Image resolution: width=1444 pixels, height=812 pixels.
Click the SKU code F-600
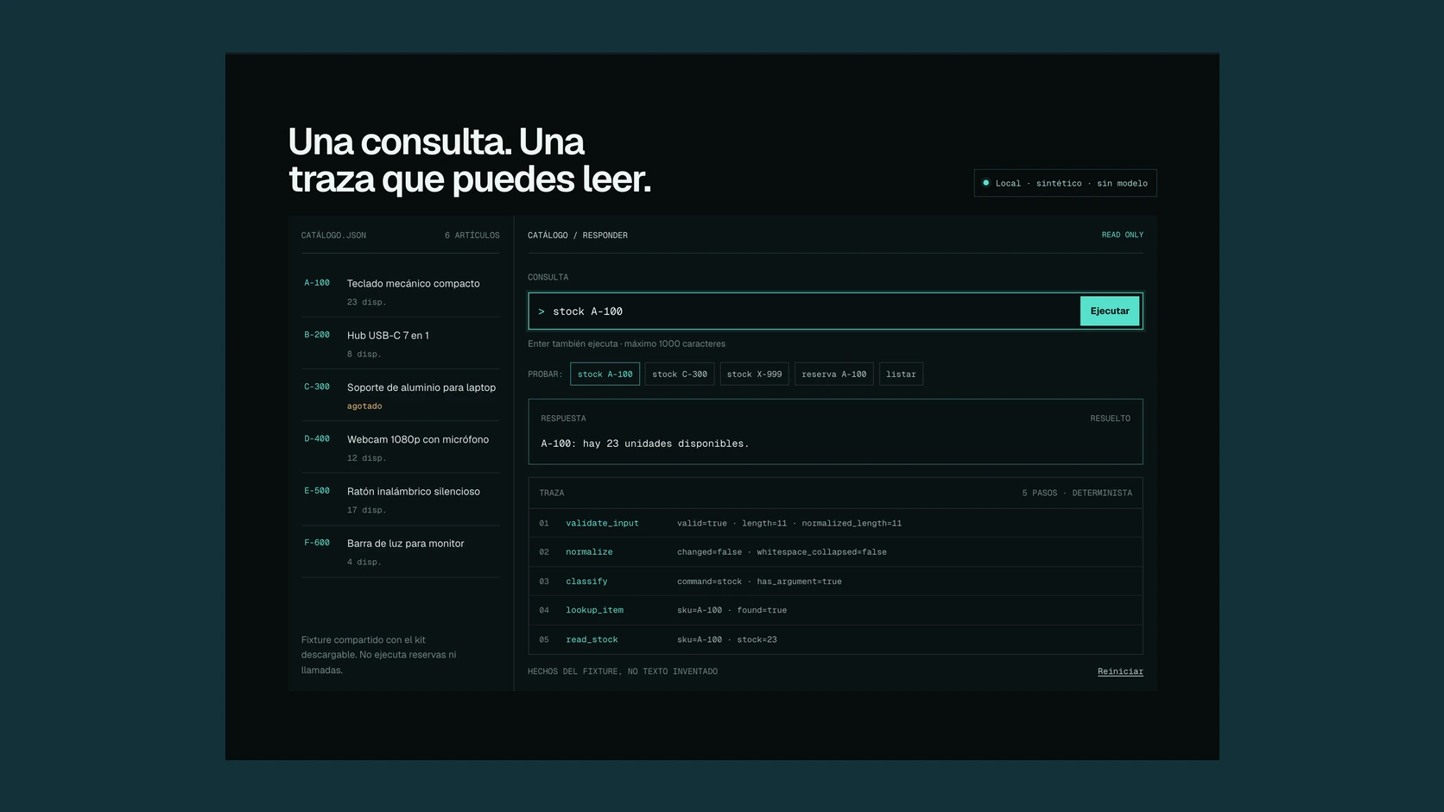pos(317,543)
